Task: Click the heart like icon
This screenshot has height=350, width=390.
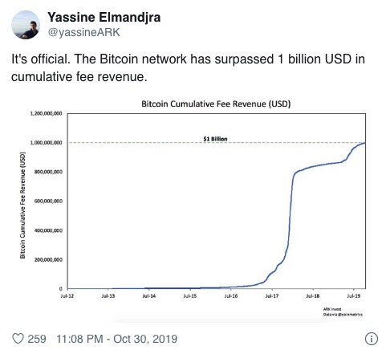Action: pos(18,339)
